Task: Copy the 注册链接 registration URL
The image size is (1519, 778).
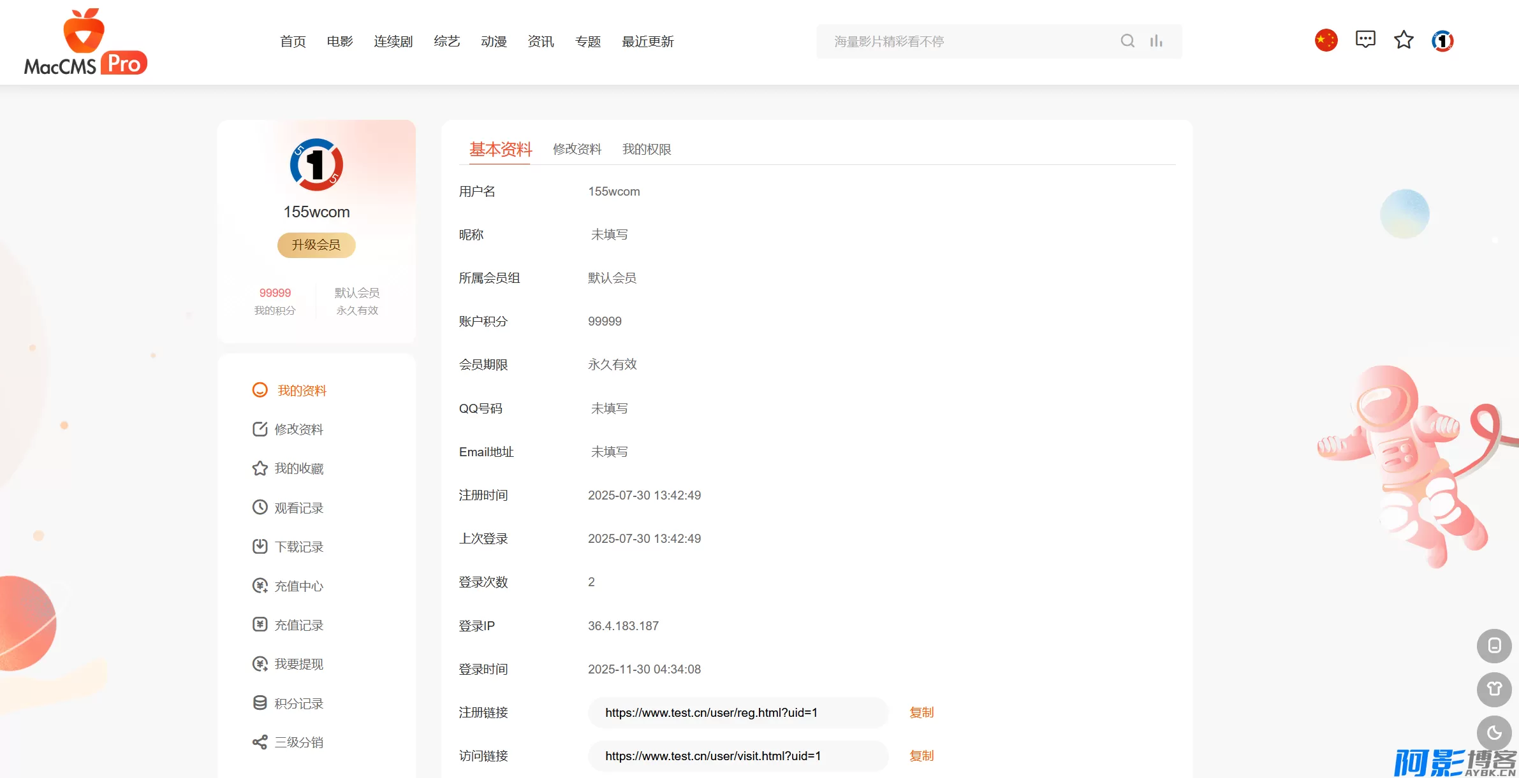Action: pyautogui.click(x=921, y=712)
